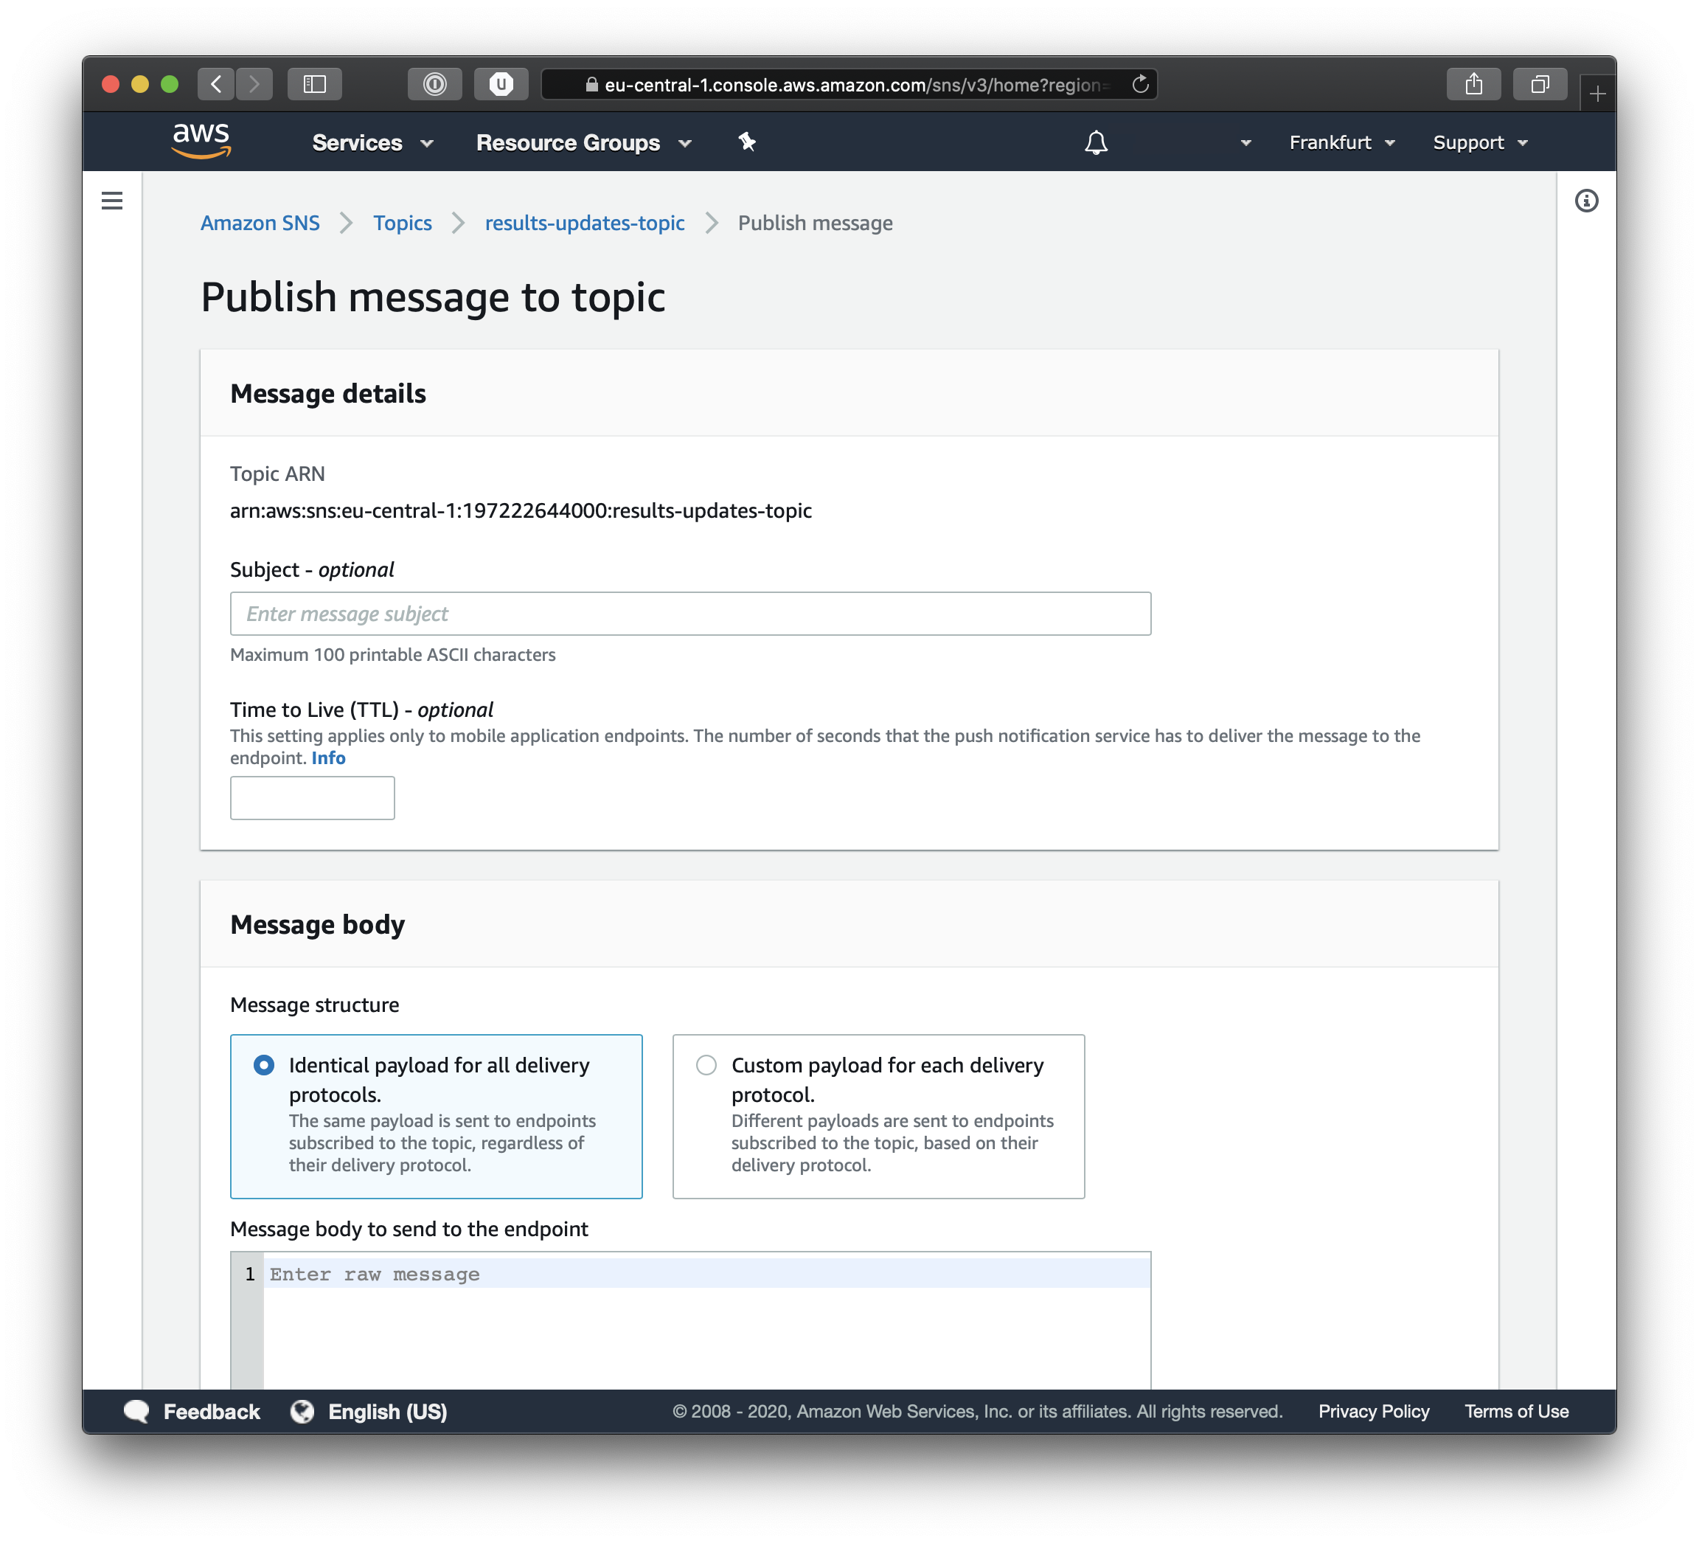Open the info help panel icon
Viewport: 1699px width, 1543px height.
pyautogui.click(x=1586, y=201)
